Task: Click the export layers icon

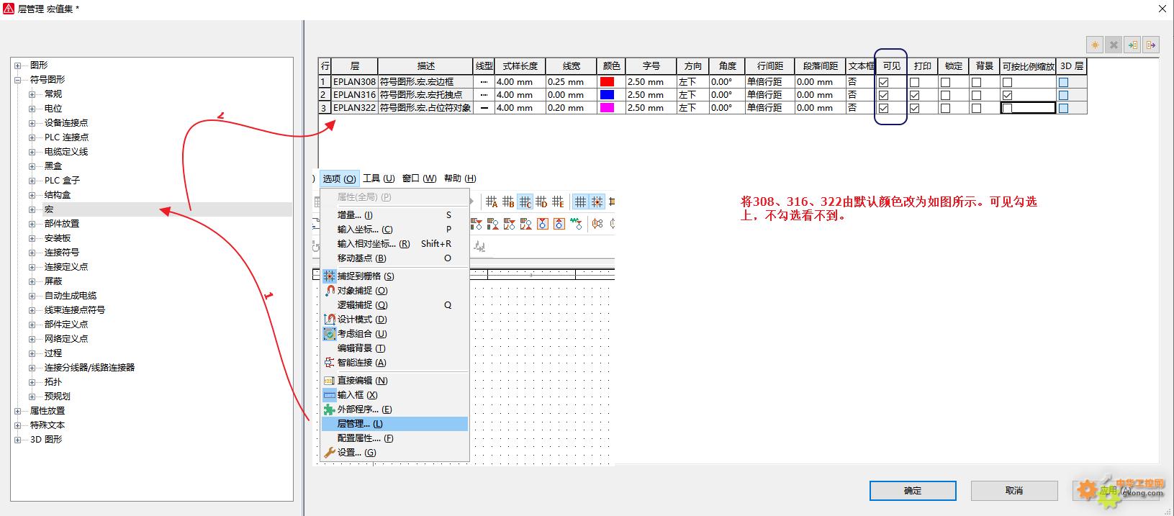Action: (x=1151, y=45)
